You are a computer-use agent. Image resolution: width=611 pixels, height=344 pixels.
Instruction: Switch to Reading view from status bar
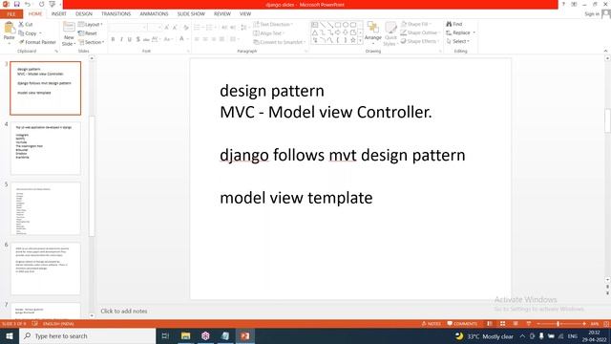pyautogui.click(x=516, y=324)
